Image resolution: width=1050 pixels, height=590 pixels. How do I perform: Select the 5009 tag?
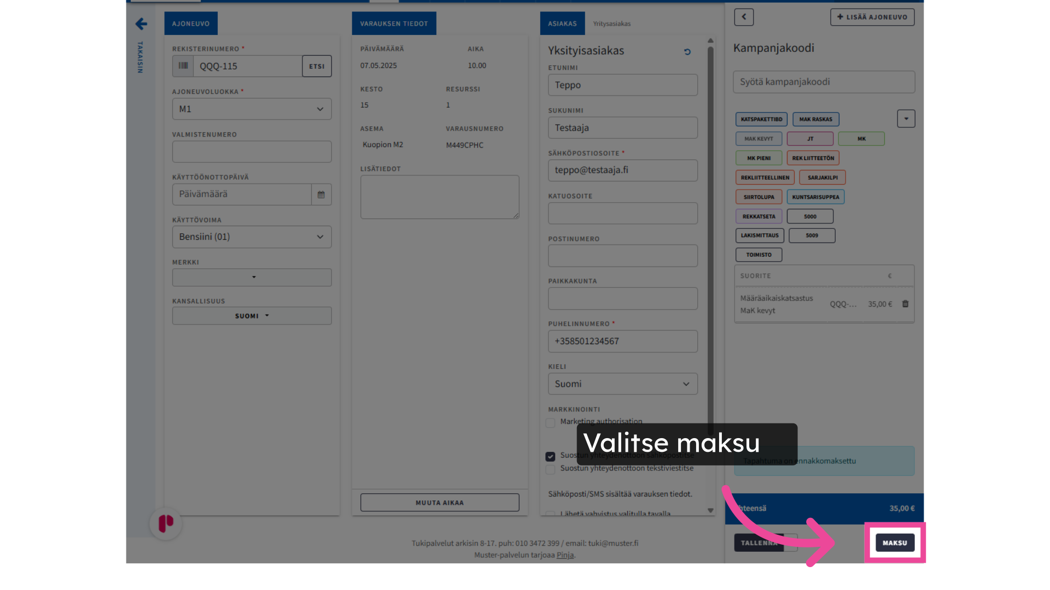(812, 235)
